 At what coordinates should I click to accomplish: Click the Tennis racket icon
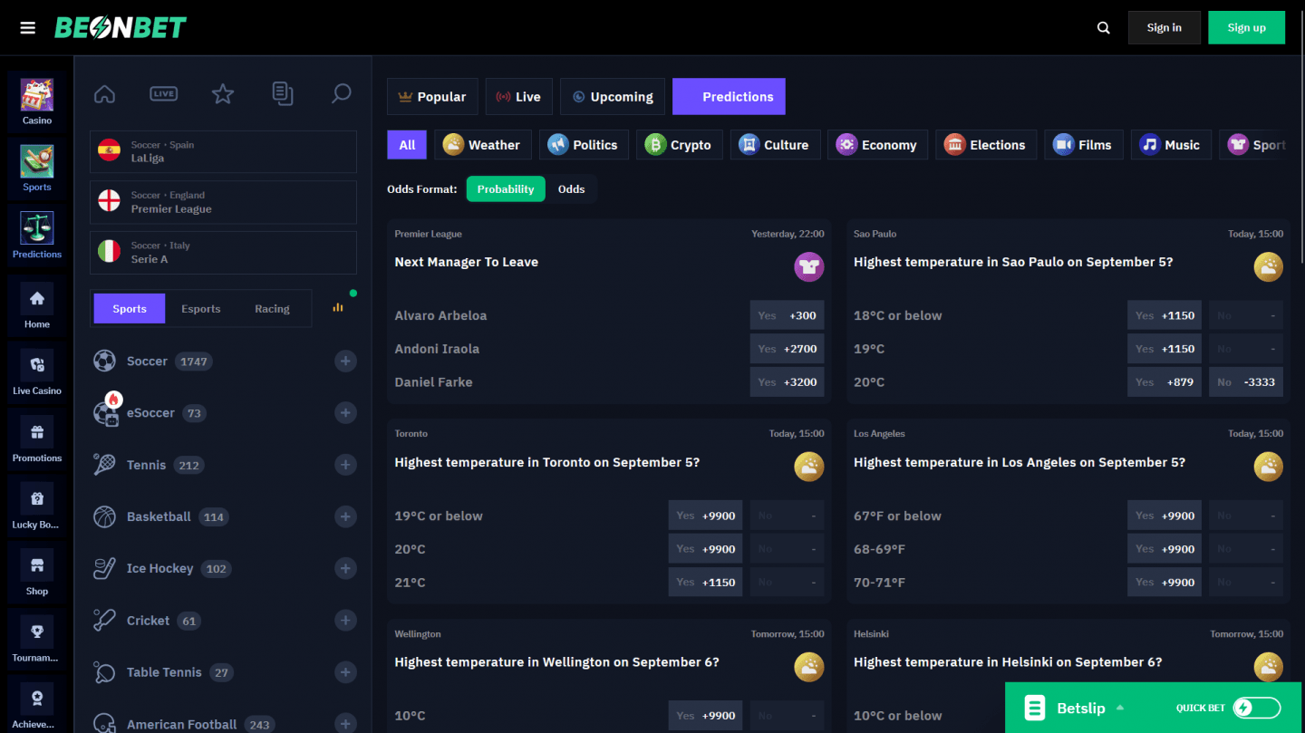click(x=104, y=465)
